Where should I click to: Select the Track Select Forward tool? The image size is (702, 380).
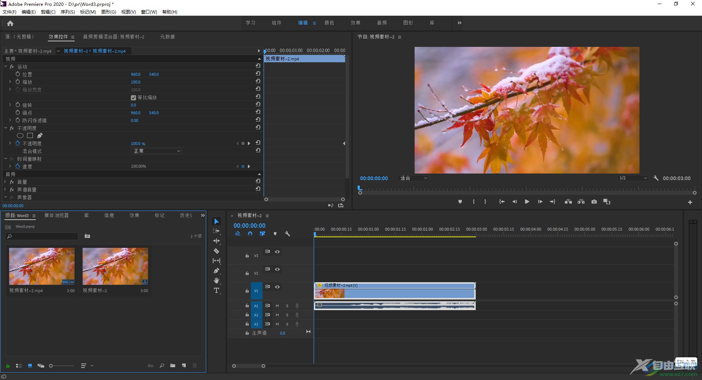216,231
